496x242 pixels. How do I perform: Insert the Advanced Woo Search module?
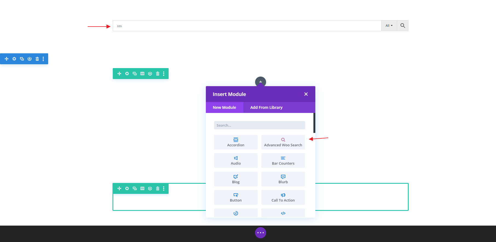point(283,142)
